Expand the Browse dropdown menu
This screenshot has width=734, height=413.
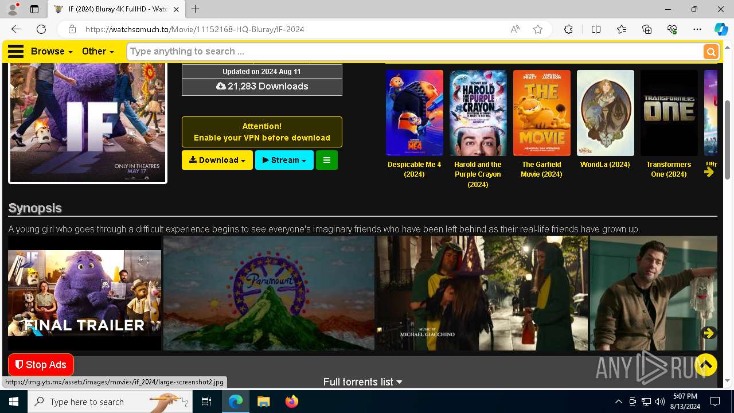click(52, 51)
